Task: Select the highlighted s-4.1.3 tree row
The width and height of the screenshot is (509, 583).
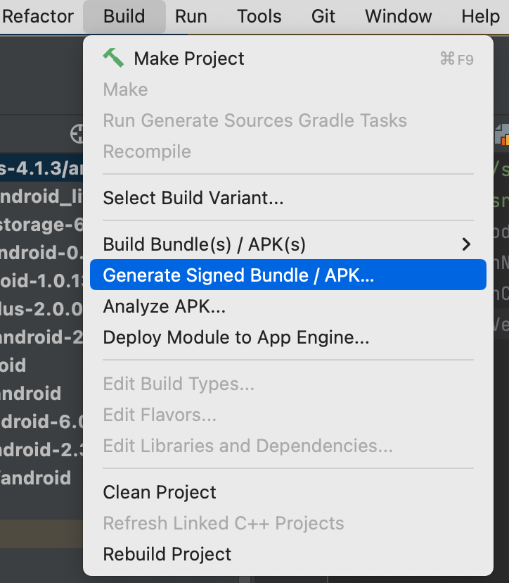Action: [x=41, y=169]
